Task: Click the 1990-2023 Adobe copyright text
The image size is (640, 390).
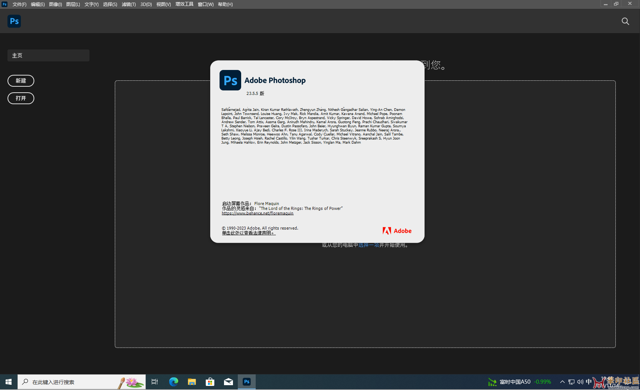Action: [x=260, y=228]
